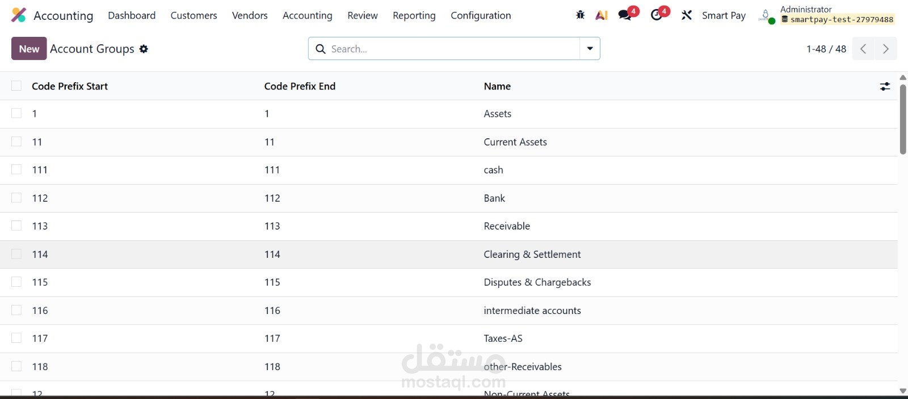Open the Configuration menu
The height and width of the screenshot is (399, 908).
click(481, 15)
